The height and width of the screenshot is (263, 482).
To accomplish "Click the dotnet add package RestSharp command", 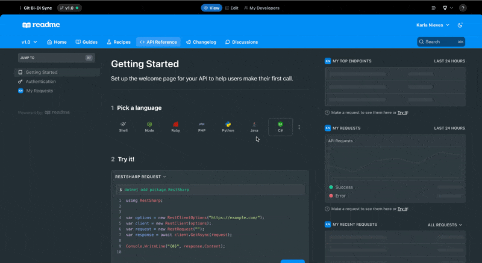I will click(157, 190).
